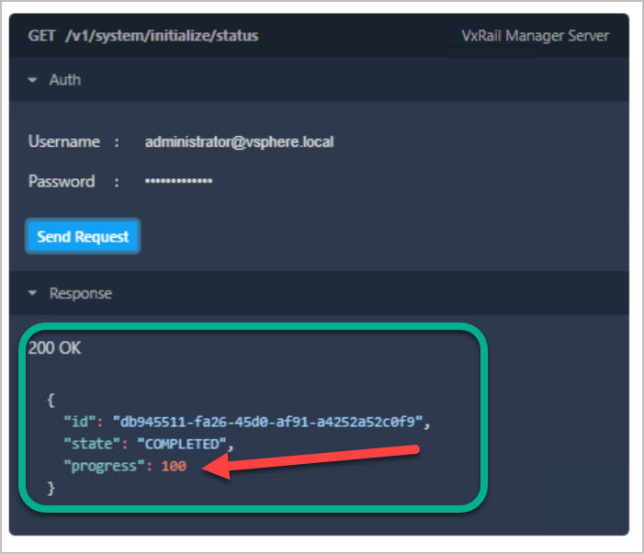The width and height of the screenshot is (644, 554).
Task: Select the id value db945511 string
Action: coord(270,422)
